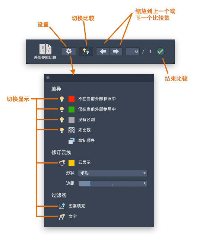Screen dimensions: 206x235
Task: Click the 外部参照比较 xref compare icon
Action: [45, 49]
